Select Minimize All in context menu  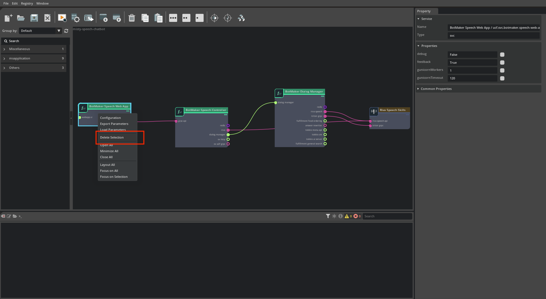[x=117, y=151]
